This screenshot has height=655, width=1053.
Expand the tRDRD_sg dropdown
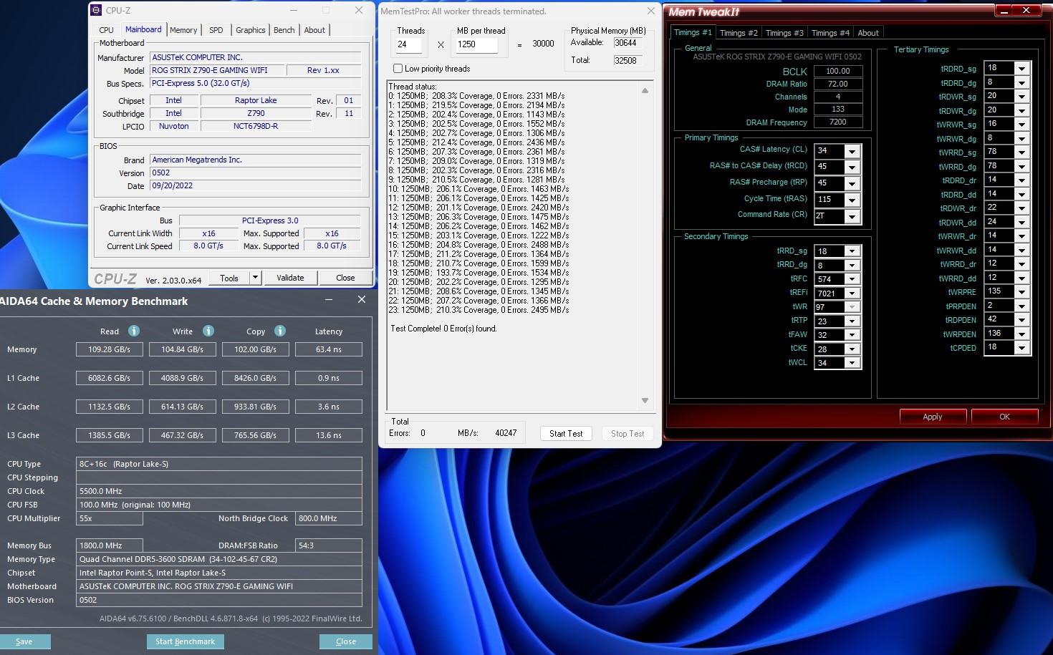1022,69
